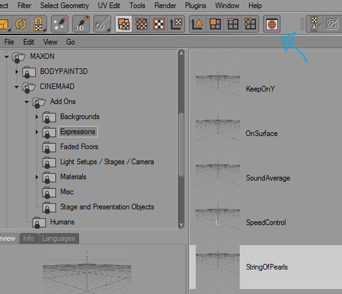The image size is (342, 294).
Task: Select the UV points checkerboard icon
Action: 141,24
